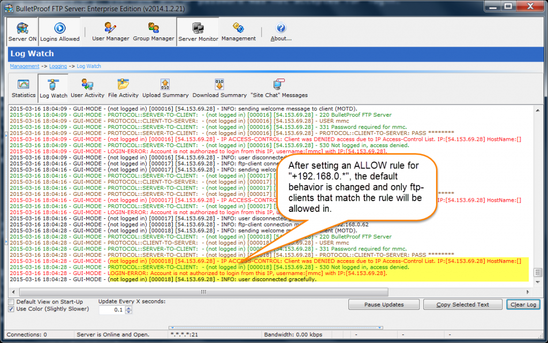This screenshot has height=343, width=548.
Task: Open the About dialog
Action: pyautogui.click(x=280, y=31)
